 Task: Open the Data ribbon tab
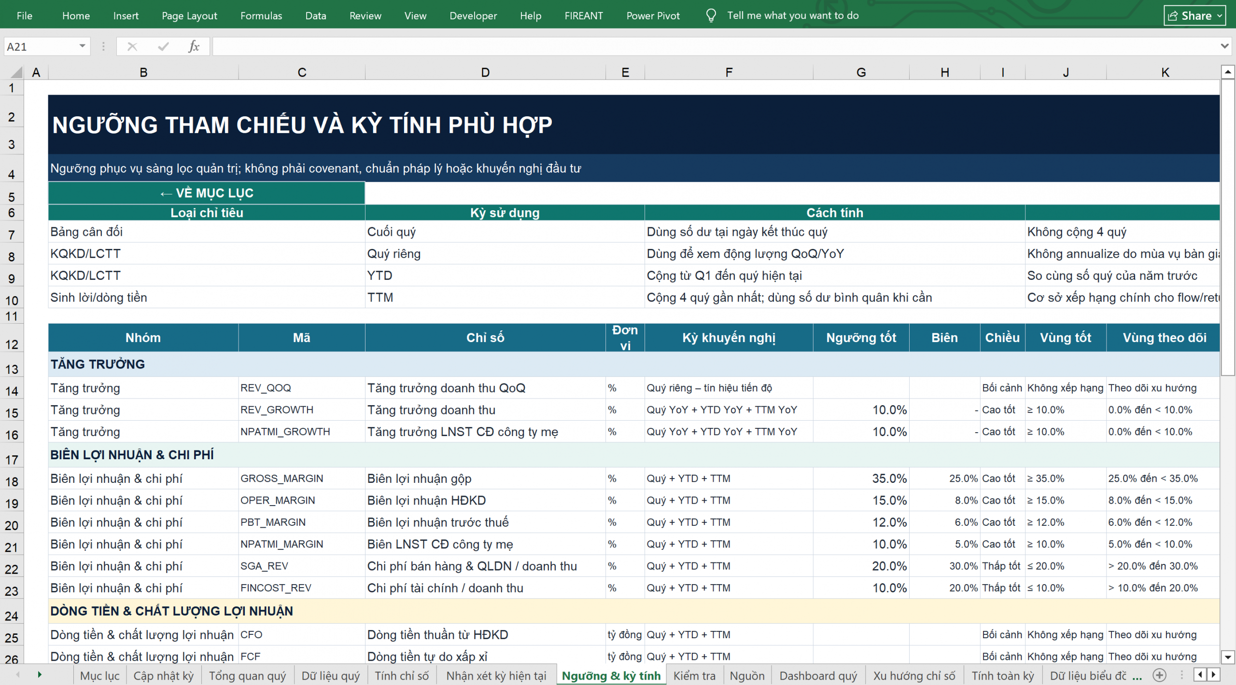point(316,15)
